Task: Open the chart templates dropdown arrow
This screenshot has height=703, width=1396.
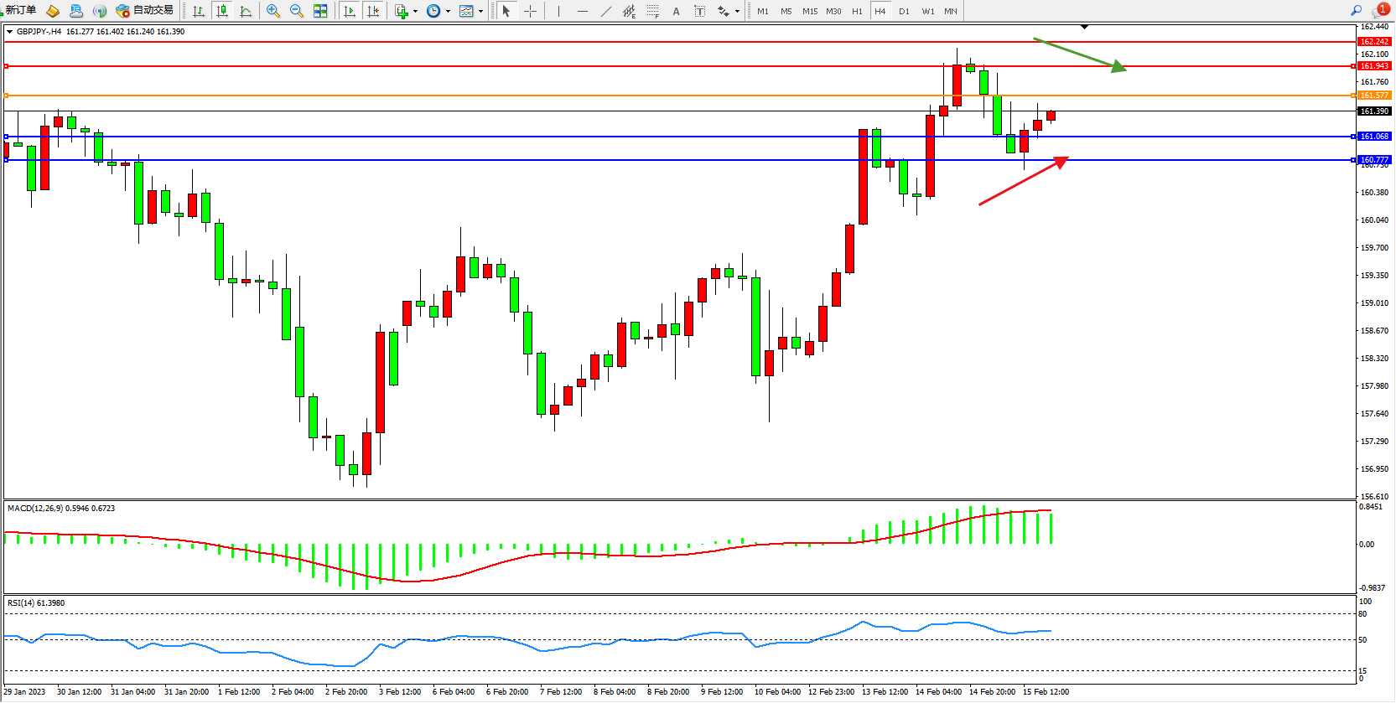Action: 480,12
